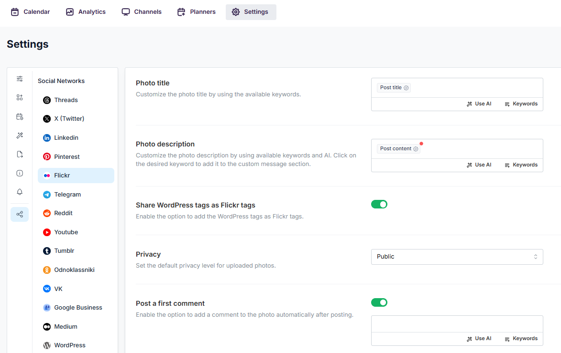The width and height of the screenshot is (561, 353).
Task: Select the share icon in settings sidebar
Action: [20, 215]
